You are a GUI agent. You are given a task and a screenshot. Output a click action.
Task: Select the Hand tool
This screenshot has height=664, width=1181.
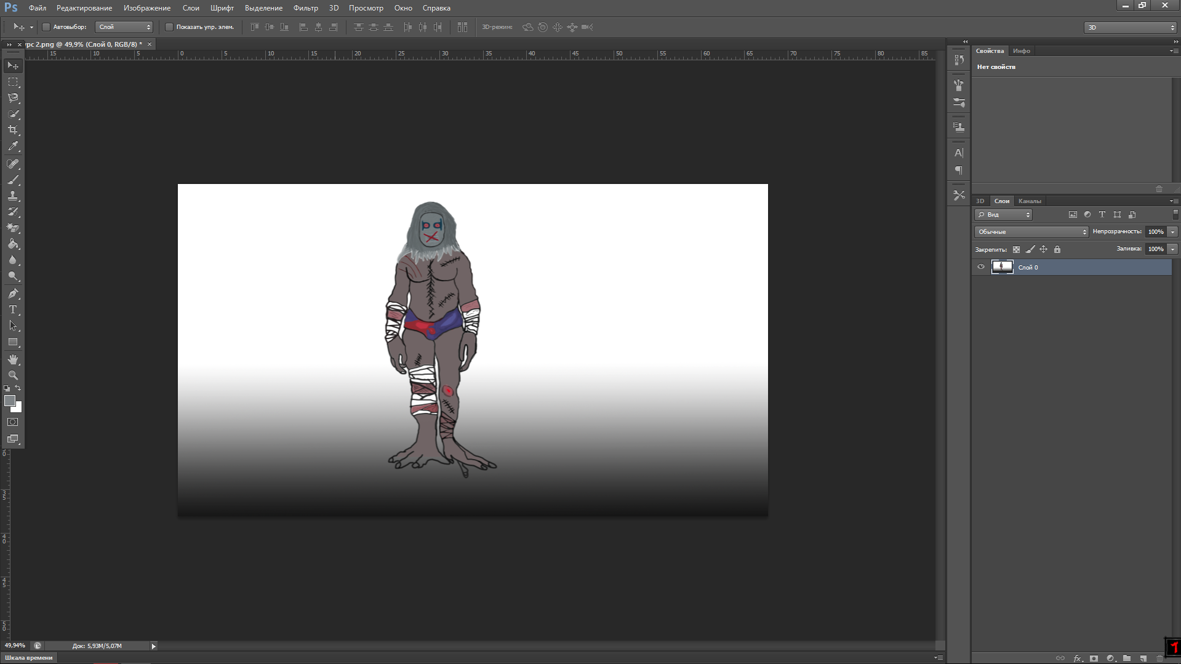13,359
